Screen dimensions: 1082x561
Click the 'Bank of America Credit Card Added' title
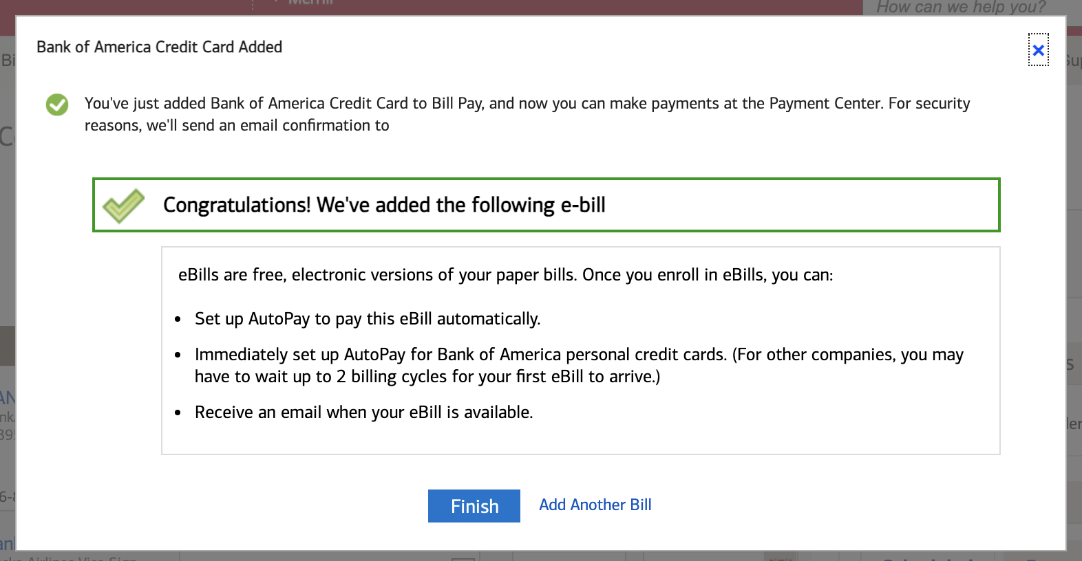click(x=159, y=47)
